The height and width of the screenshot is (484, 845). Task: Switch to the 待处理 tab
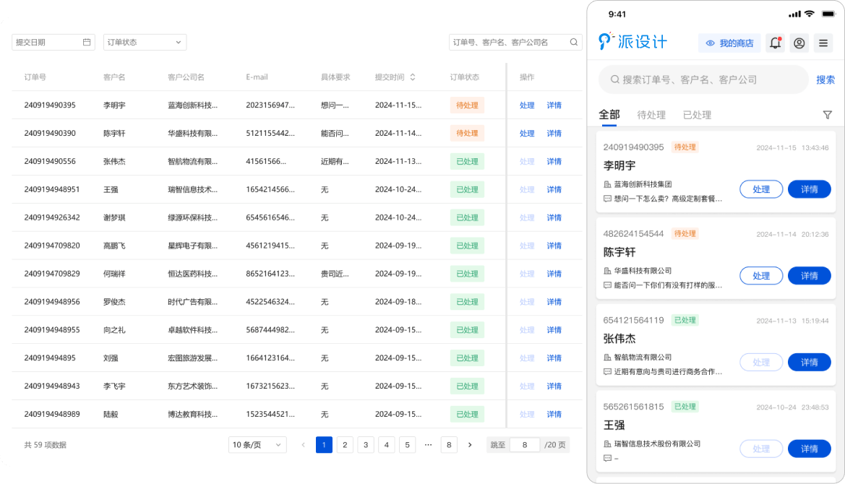[651, 115]
